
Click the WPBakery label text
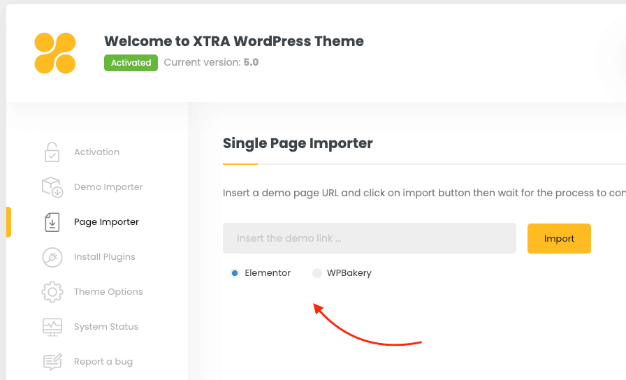tap(349, 273)
